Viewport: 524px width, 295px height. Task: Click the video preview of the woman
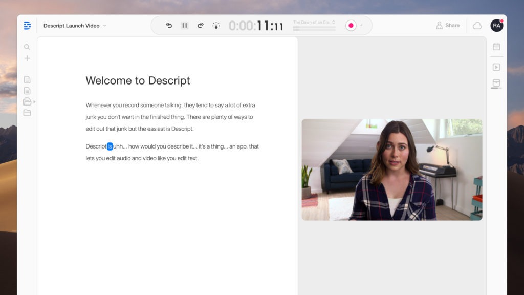point(391,170)
